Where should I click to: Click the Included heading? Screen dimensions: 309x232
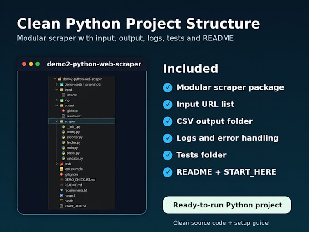coord(190,69)
